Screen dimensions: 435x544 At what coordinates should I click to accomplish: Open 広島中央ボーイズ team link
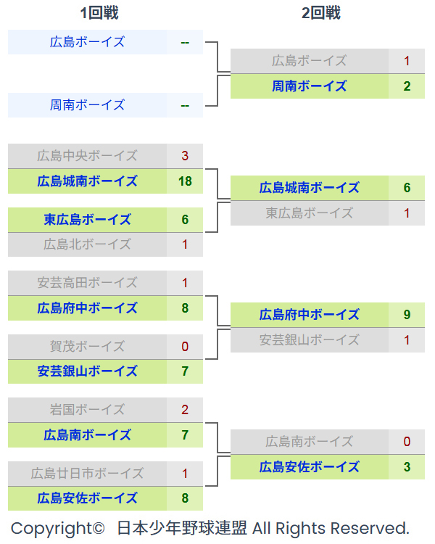pos(87,156)
